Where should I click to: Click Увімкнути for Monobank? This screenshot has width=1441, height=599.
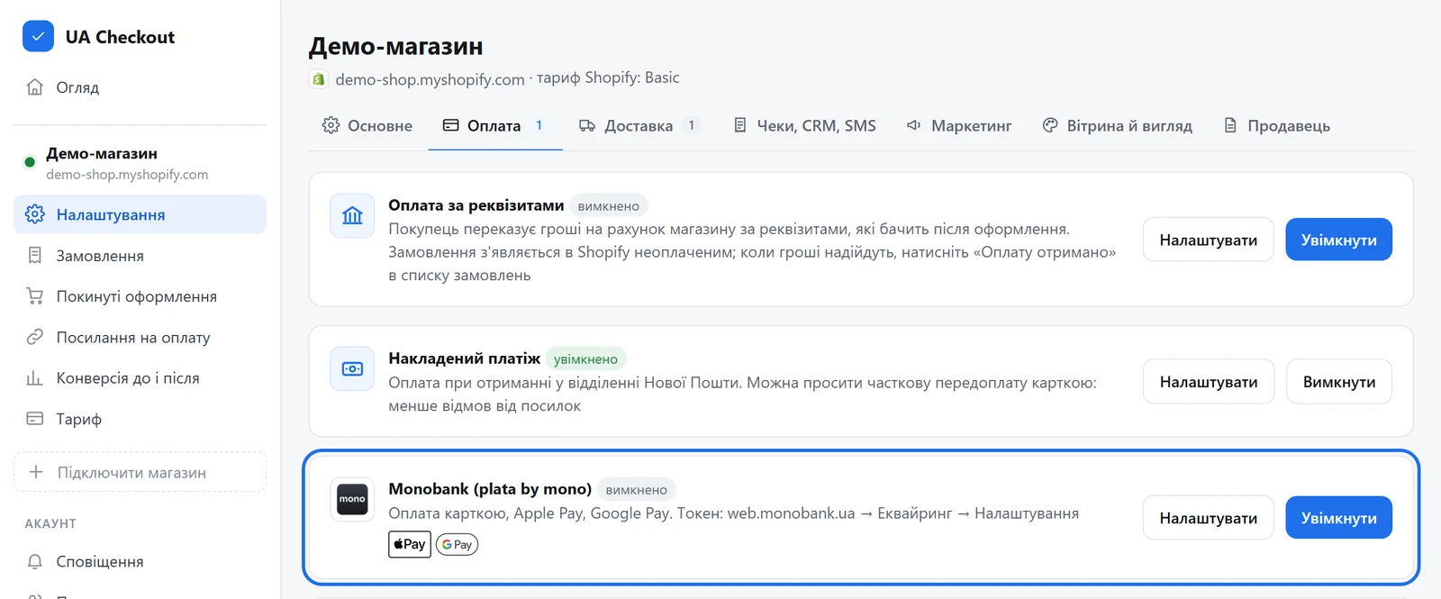click(1339, 518)
